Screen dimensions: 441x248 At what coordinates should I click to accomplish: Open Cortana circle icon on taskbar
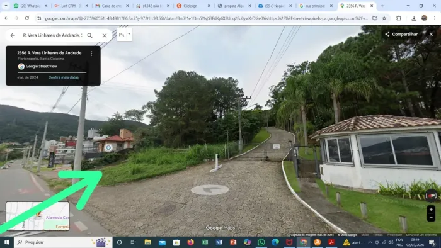click(119, 242)
